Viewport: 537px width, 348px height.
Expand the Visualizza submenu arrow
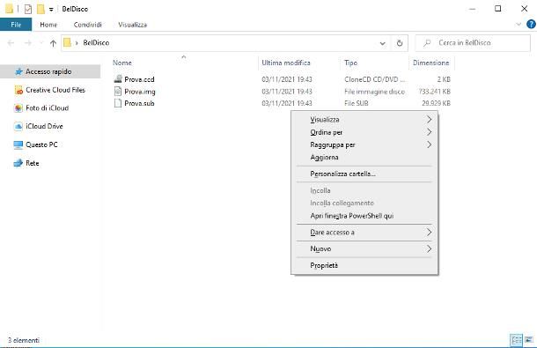point(429,119)
